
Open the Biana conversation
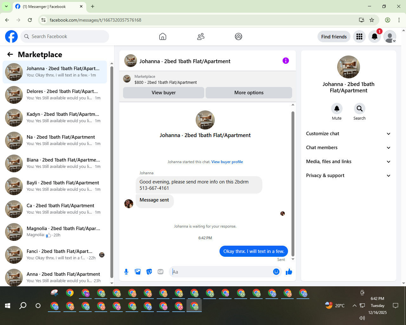point(55,163)
